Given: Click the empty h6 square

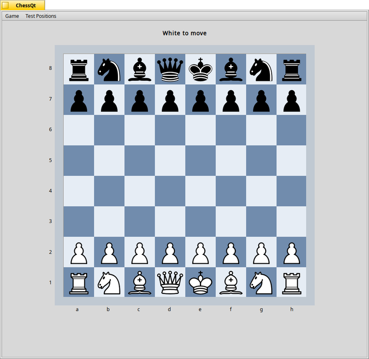Looking at the screenshot, I should 292,130.
